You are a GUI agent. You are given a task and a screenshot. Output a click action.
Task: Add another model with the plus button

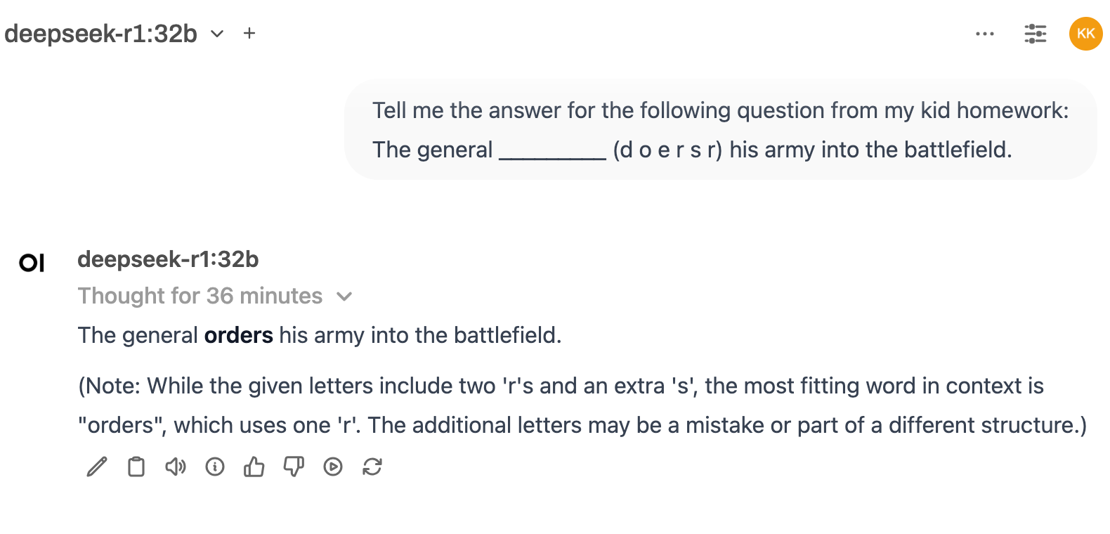pyautogui.click(x=249, y=33)
